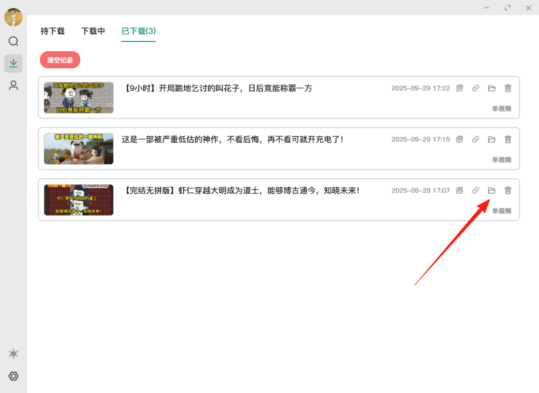Screen dimensions: 539x393
Task: Copy the title of the first download record
Action: (x=459, y=88)
